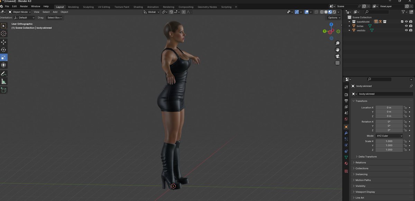Expand the baseModel collection tree
The height and width of the screenshot is (201, 415).
tap(349, 21)
